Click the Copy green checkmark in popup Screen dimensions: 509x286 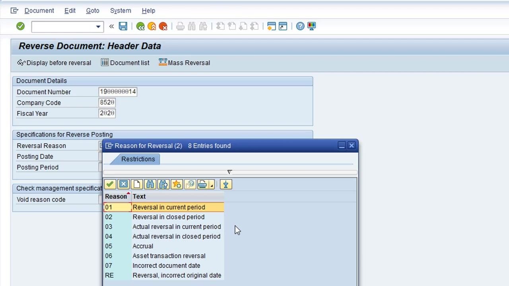click(110, 184)
